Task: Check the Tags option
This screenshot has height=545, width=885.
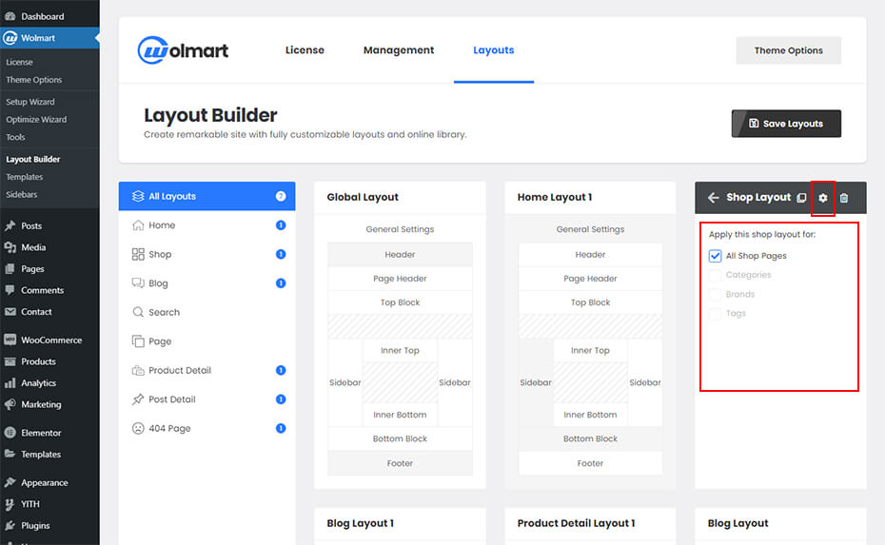Action: pyautogui.click(x=716, y=313)
